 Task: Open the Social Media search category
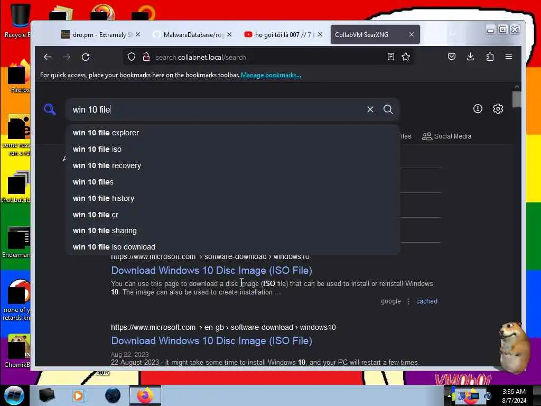click(x=446, y=136)
